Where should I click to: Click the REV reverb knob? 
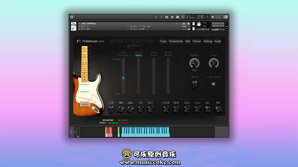pos(218,109)
